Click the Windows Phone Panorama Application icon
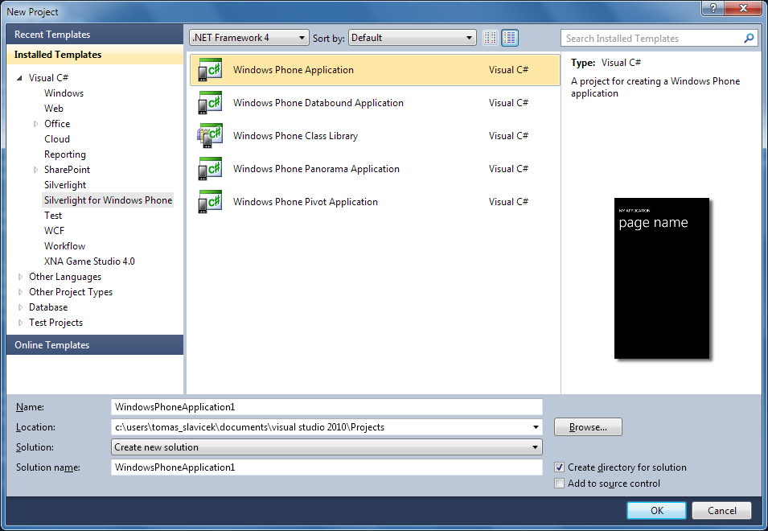Viewport: 768px width, 531px height. point(210,168)
